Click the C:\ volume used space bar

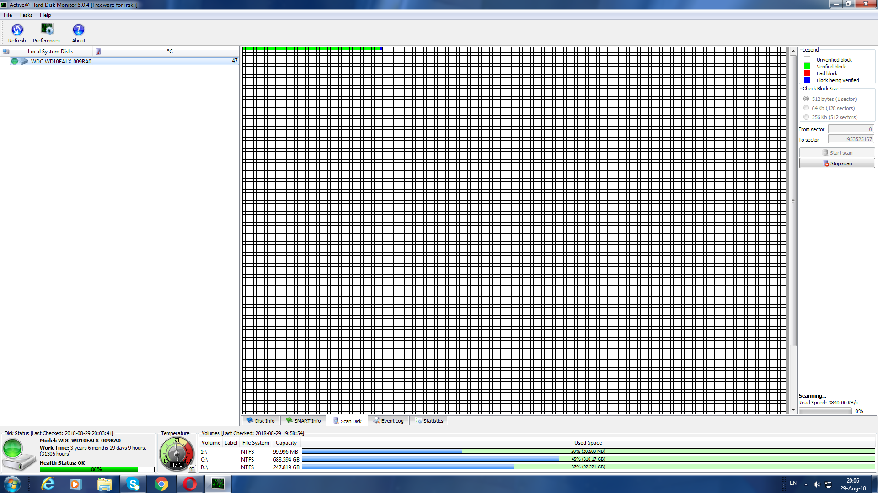pyautogui.click(x=588, y=459)
